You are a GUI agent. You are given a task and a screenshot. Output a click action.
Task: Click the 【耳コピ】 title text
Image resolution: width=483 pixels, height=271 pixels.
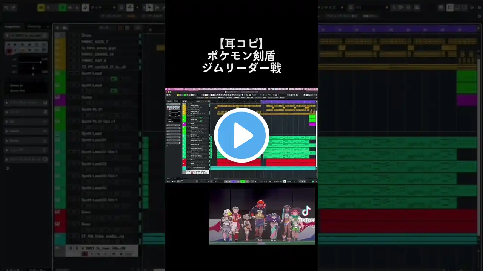(x=241, y=43)
